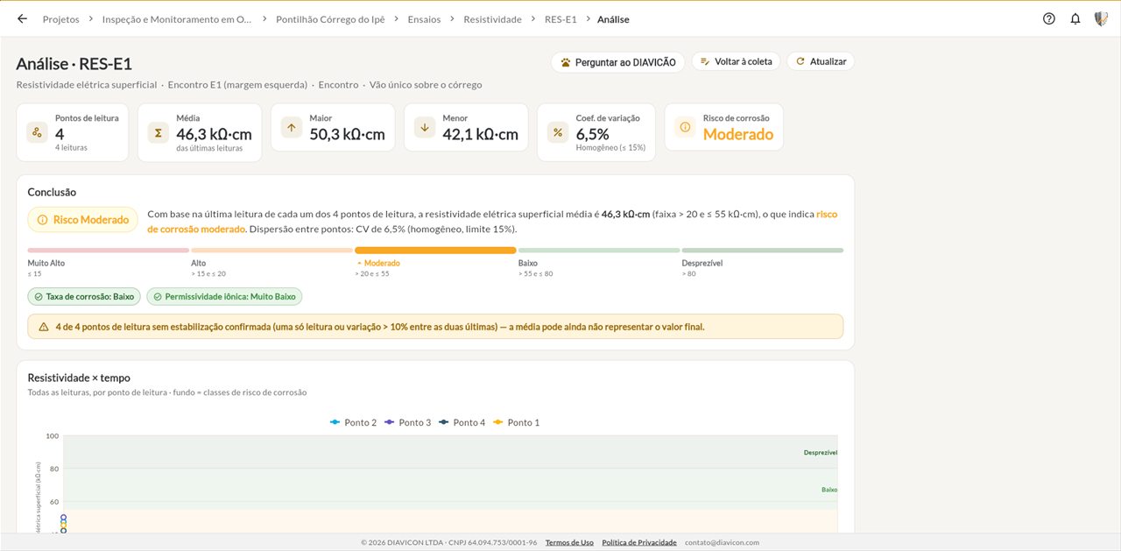Click Voltar à coleta button
Screen dimensions: 1121x551
point(736,61)
